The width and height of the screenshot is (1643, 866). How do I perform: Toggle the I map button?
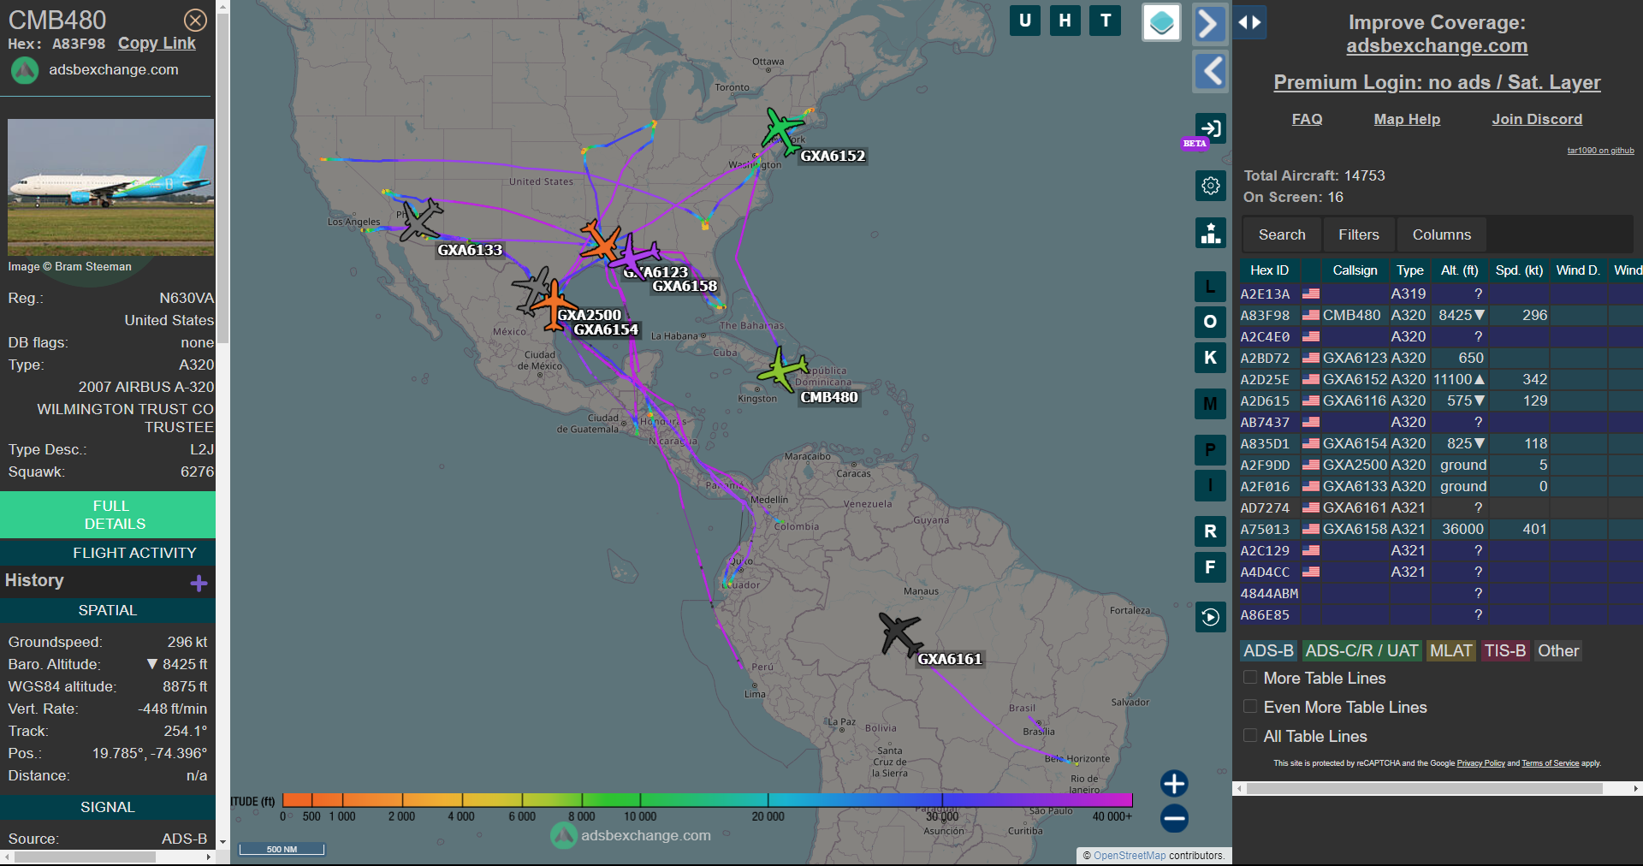1210,485
